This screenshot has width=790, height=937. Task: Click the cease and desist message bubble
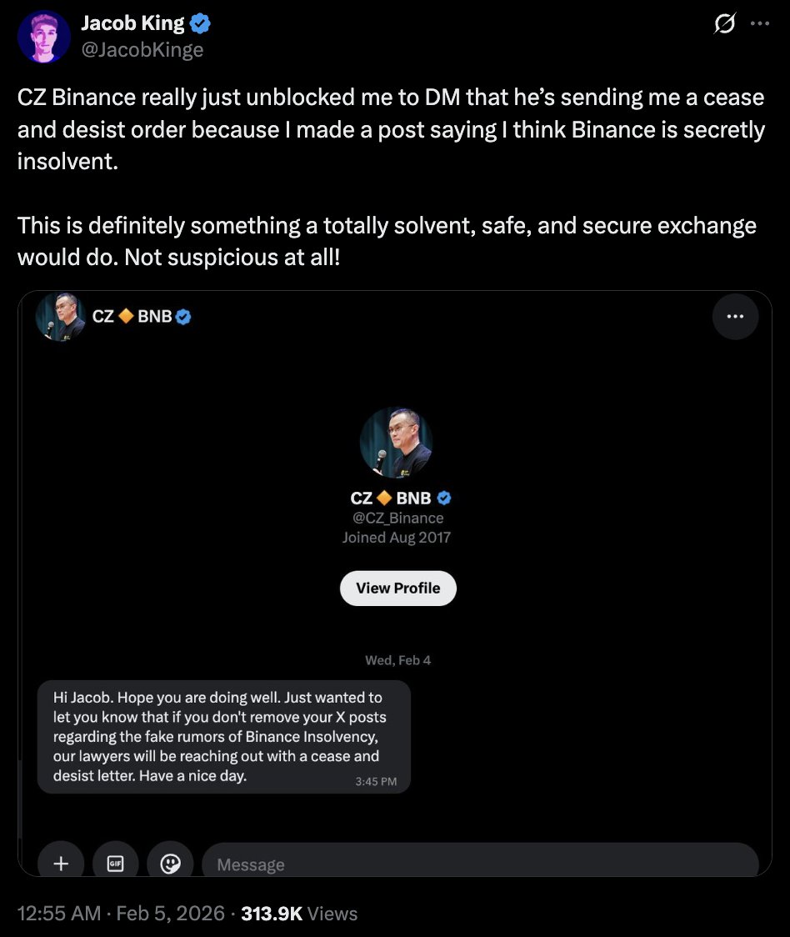coord(223,736)
